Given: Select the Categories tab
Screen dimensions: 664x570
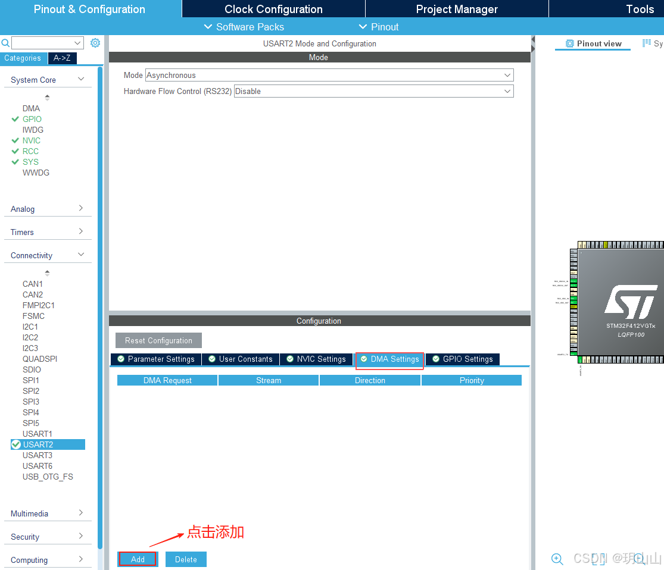Looking at the screenshot, I should coord(23,58).
